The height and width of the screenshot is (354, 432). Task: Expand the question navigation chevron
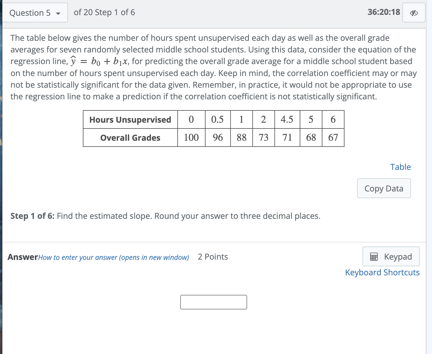(x=58, y=13)
